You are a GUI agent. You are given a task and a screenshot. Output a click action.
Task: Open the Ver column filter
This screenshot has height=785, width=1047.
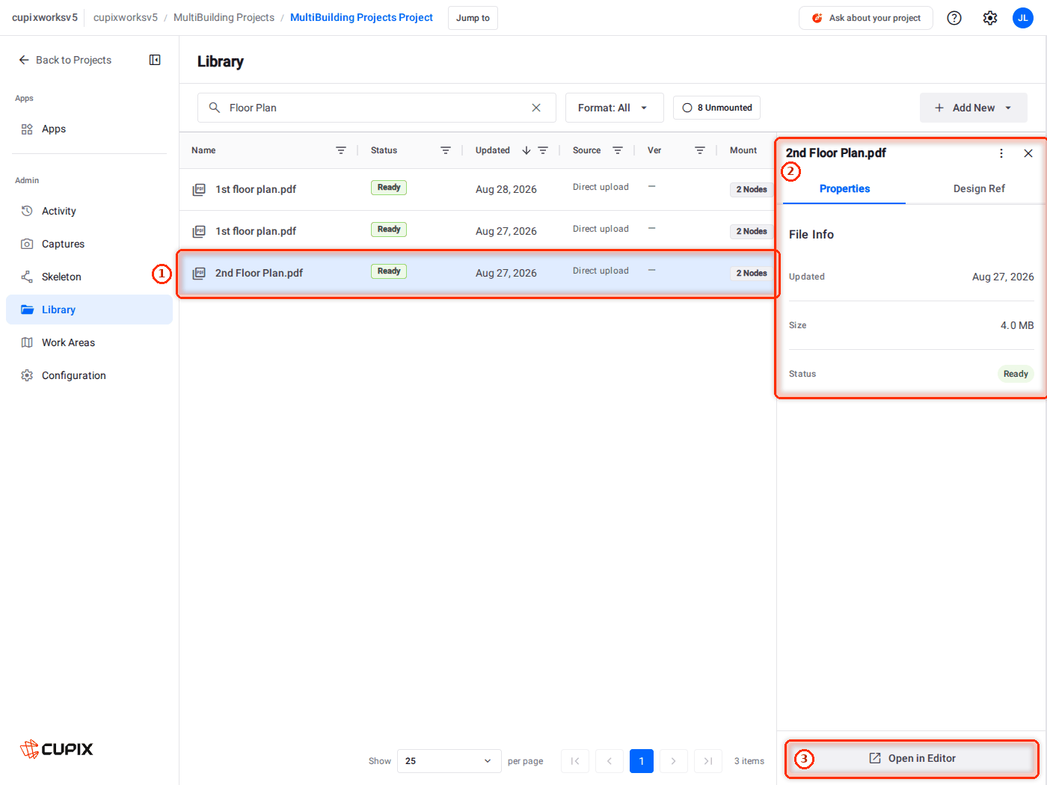coord(700,150)
